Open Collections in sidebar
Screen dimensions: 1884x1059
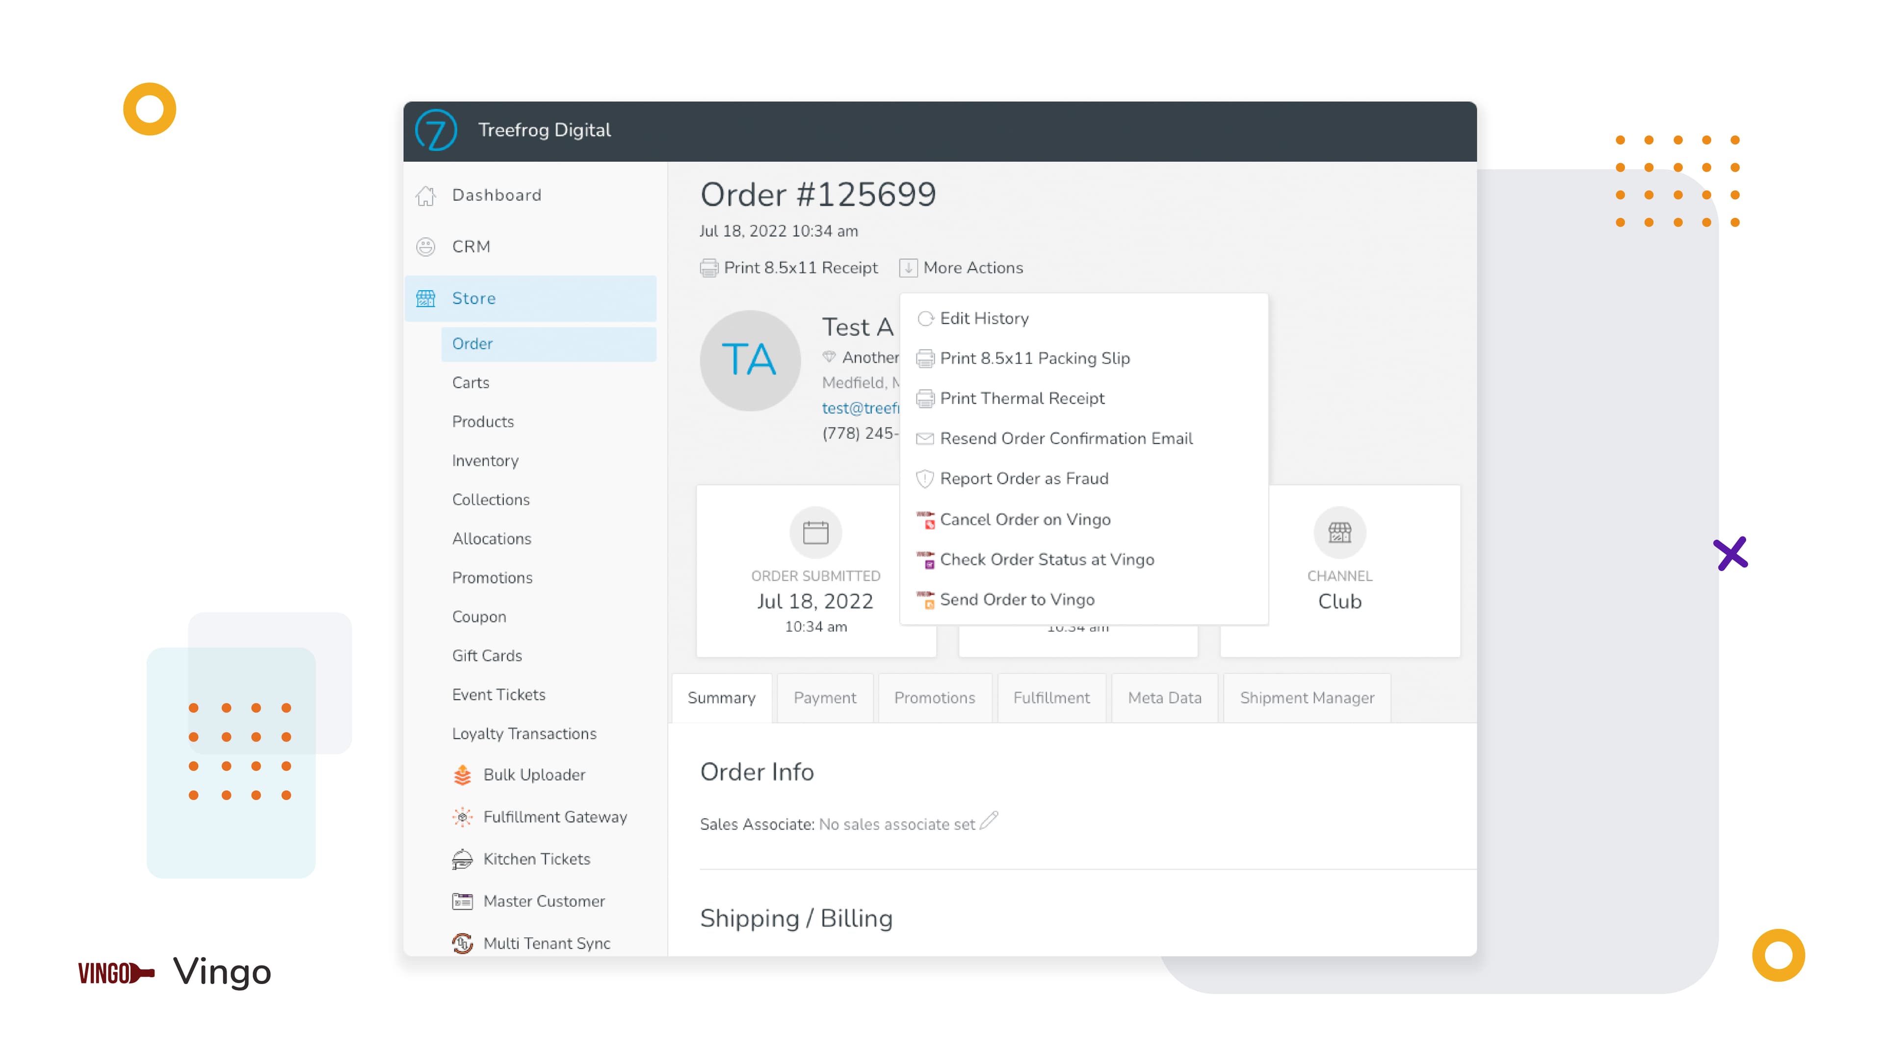[x=491, y=500]
